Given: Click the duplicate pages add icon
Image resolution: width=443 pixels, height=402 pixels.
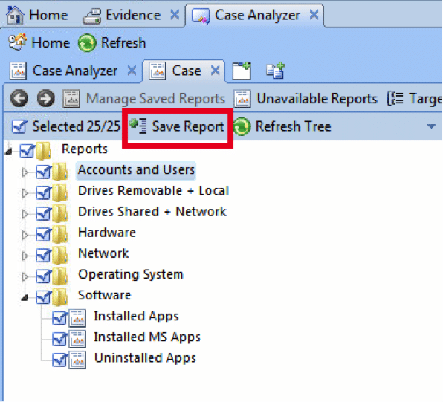Looking at the screenshot, I should tap(275, 71).
